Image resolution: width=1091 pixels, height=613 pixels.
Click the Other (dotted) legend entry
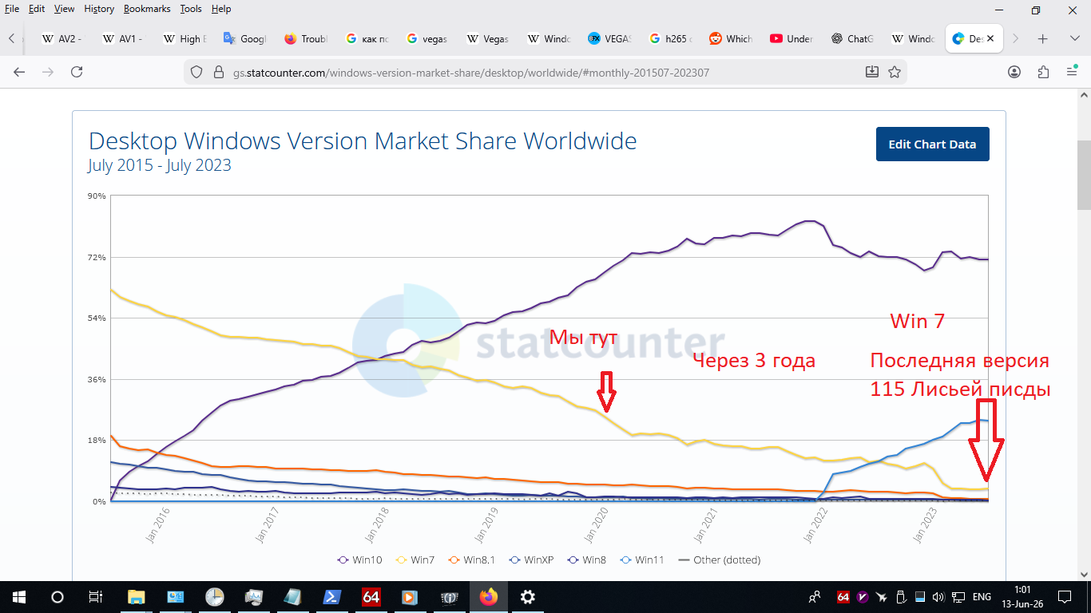pyautogui.click(x=719, y=560)
